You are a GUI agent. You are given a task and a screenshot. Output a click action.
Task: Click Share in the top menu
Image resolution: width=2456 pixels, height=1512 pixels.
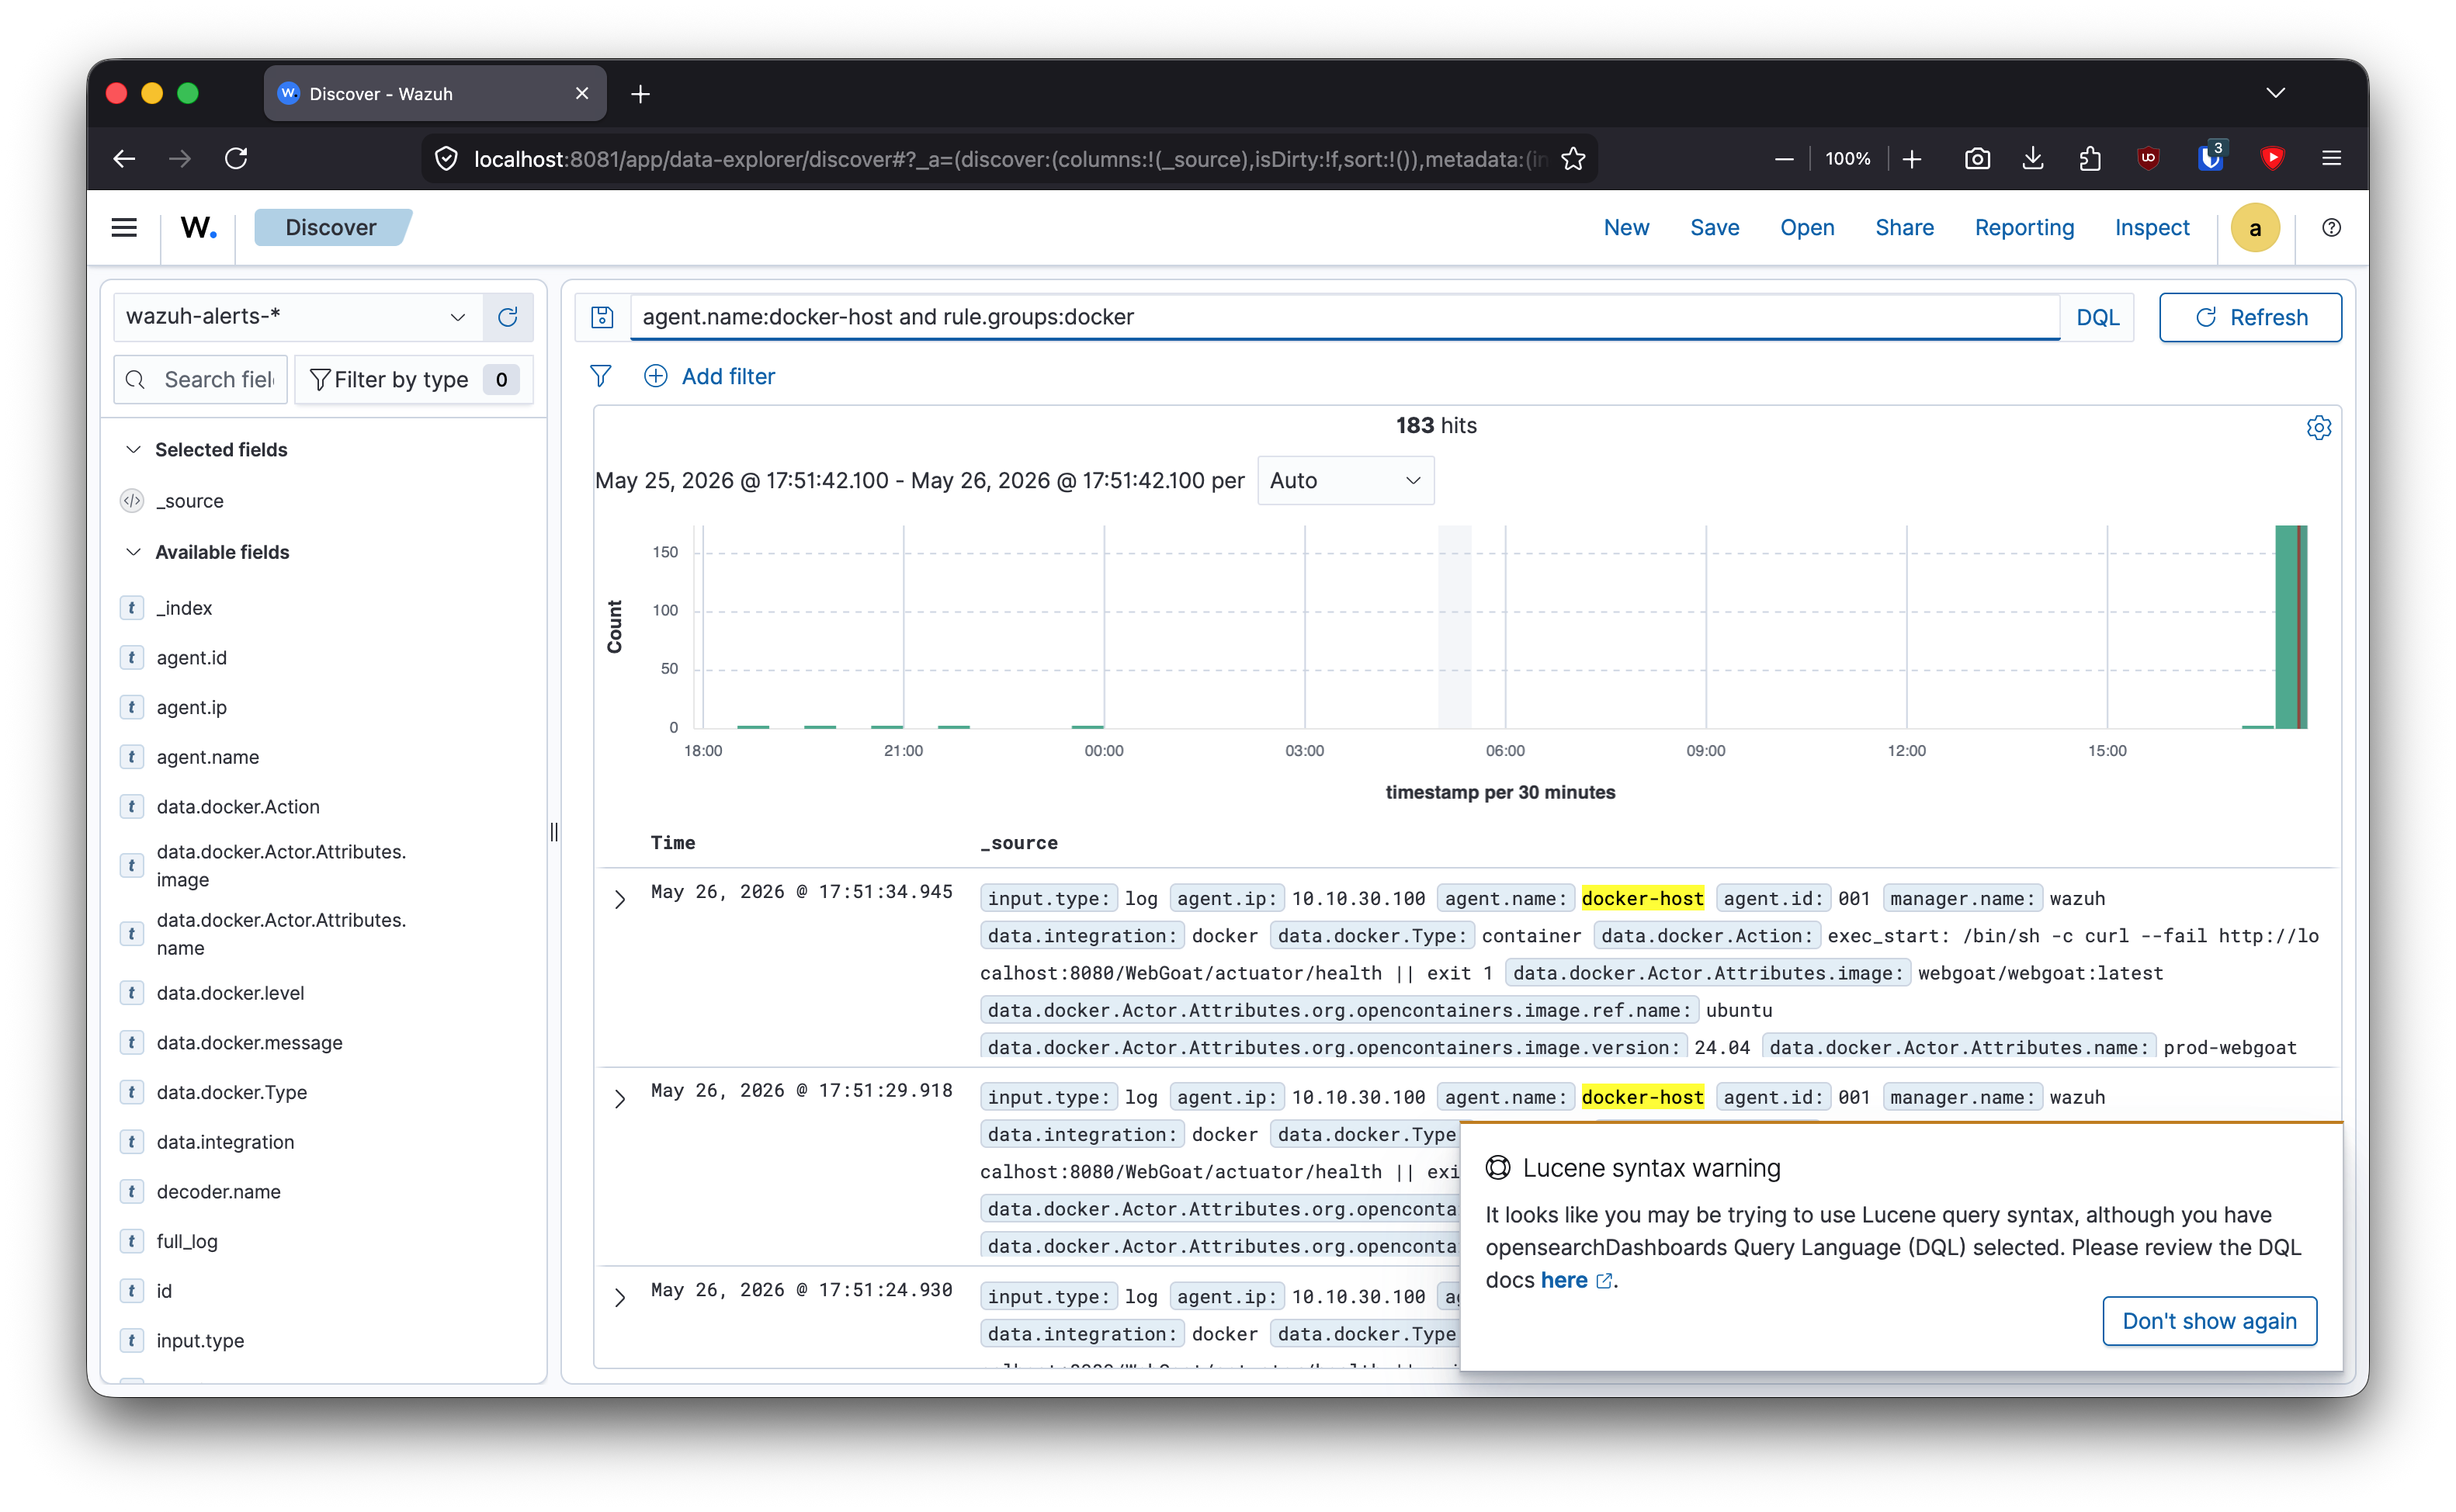[1904, 228]
